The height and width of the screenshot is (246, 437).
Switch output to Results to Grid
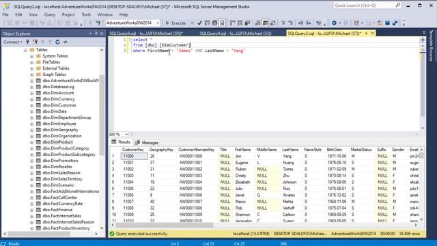266,23
